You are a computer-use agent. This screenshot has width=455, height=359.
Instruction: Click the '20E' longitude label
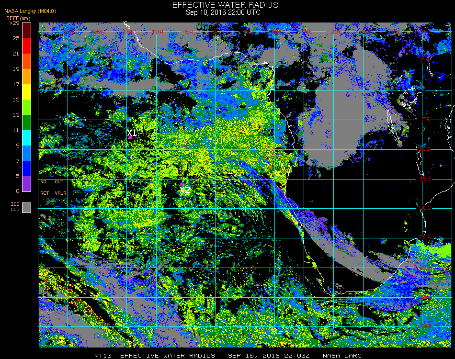[337, 32]
